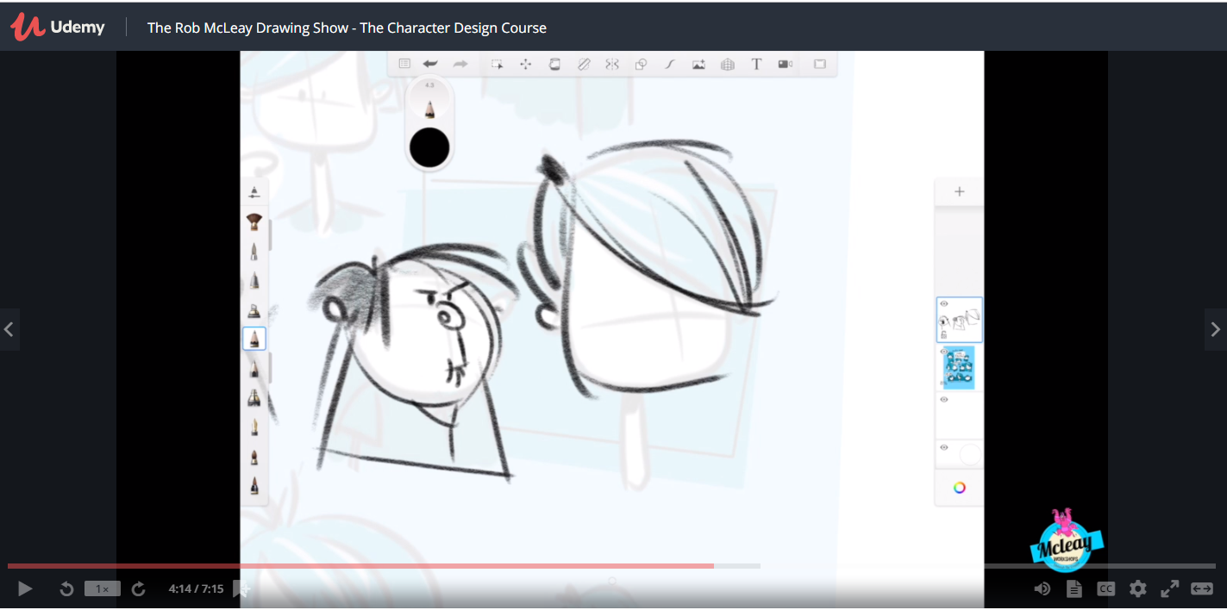Open The Rob McLeay Drawing Show course title
Viewport: 1227px width, 610px height.
[x=347, y=28]
